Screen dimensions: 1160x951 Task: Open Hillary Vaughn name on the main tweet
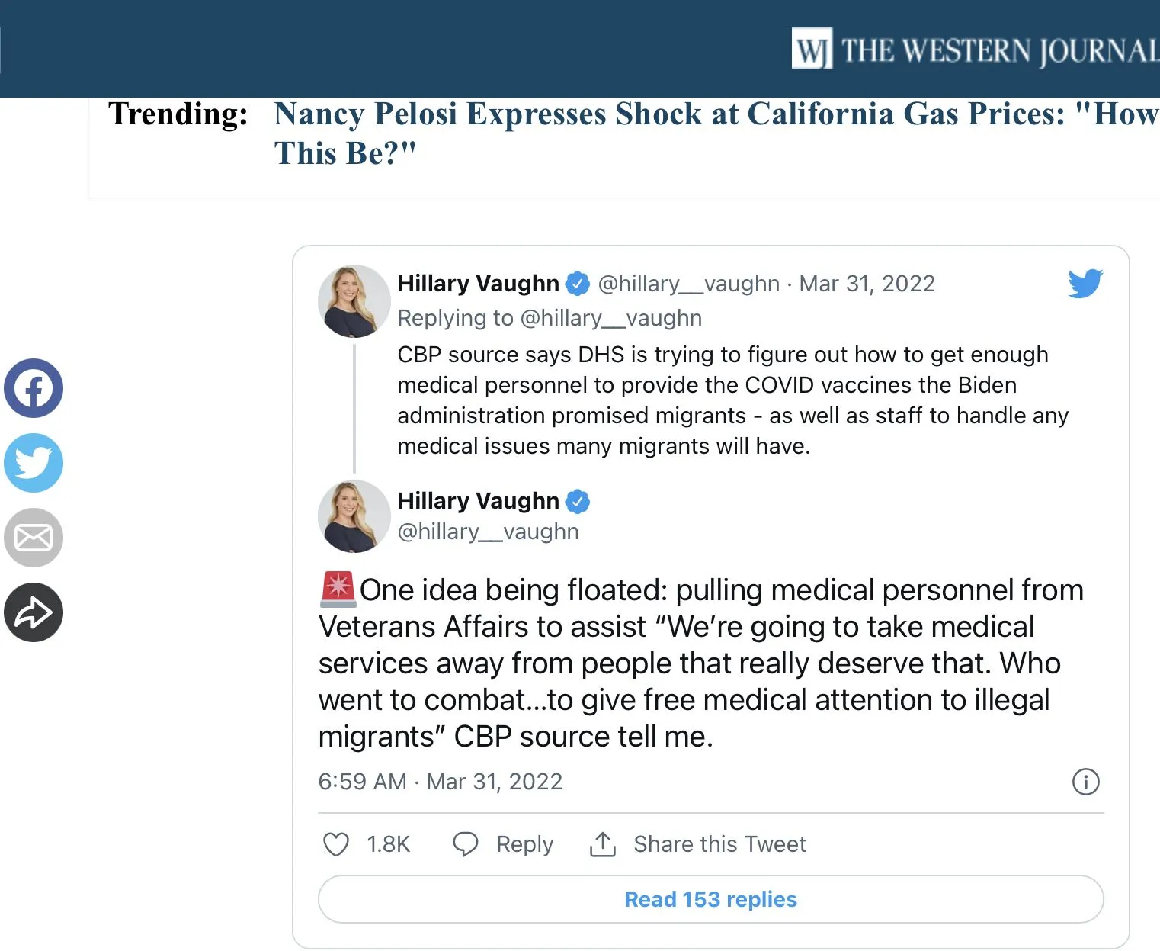pos(479,501)
